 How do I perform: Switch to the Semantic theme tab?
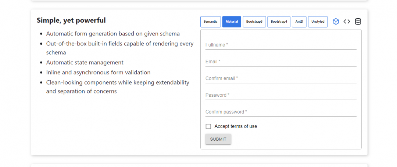tap(210, 22)
